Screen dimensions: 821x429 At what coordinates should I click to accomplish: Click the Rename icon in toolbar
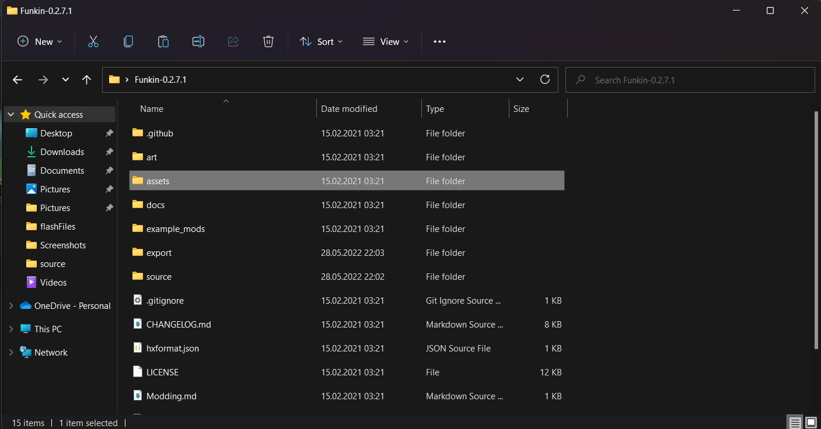click(198, 41)
